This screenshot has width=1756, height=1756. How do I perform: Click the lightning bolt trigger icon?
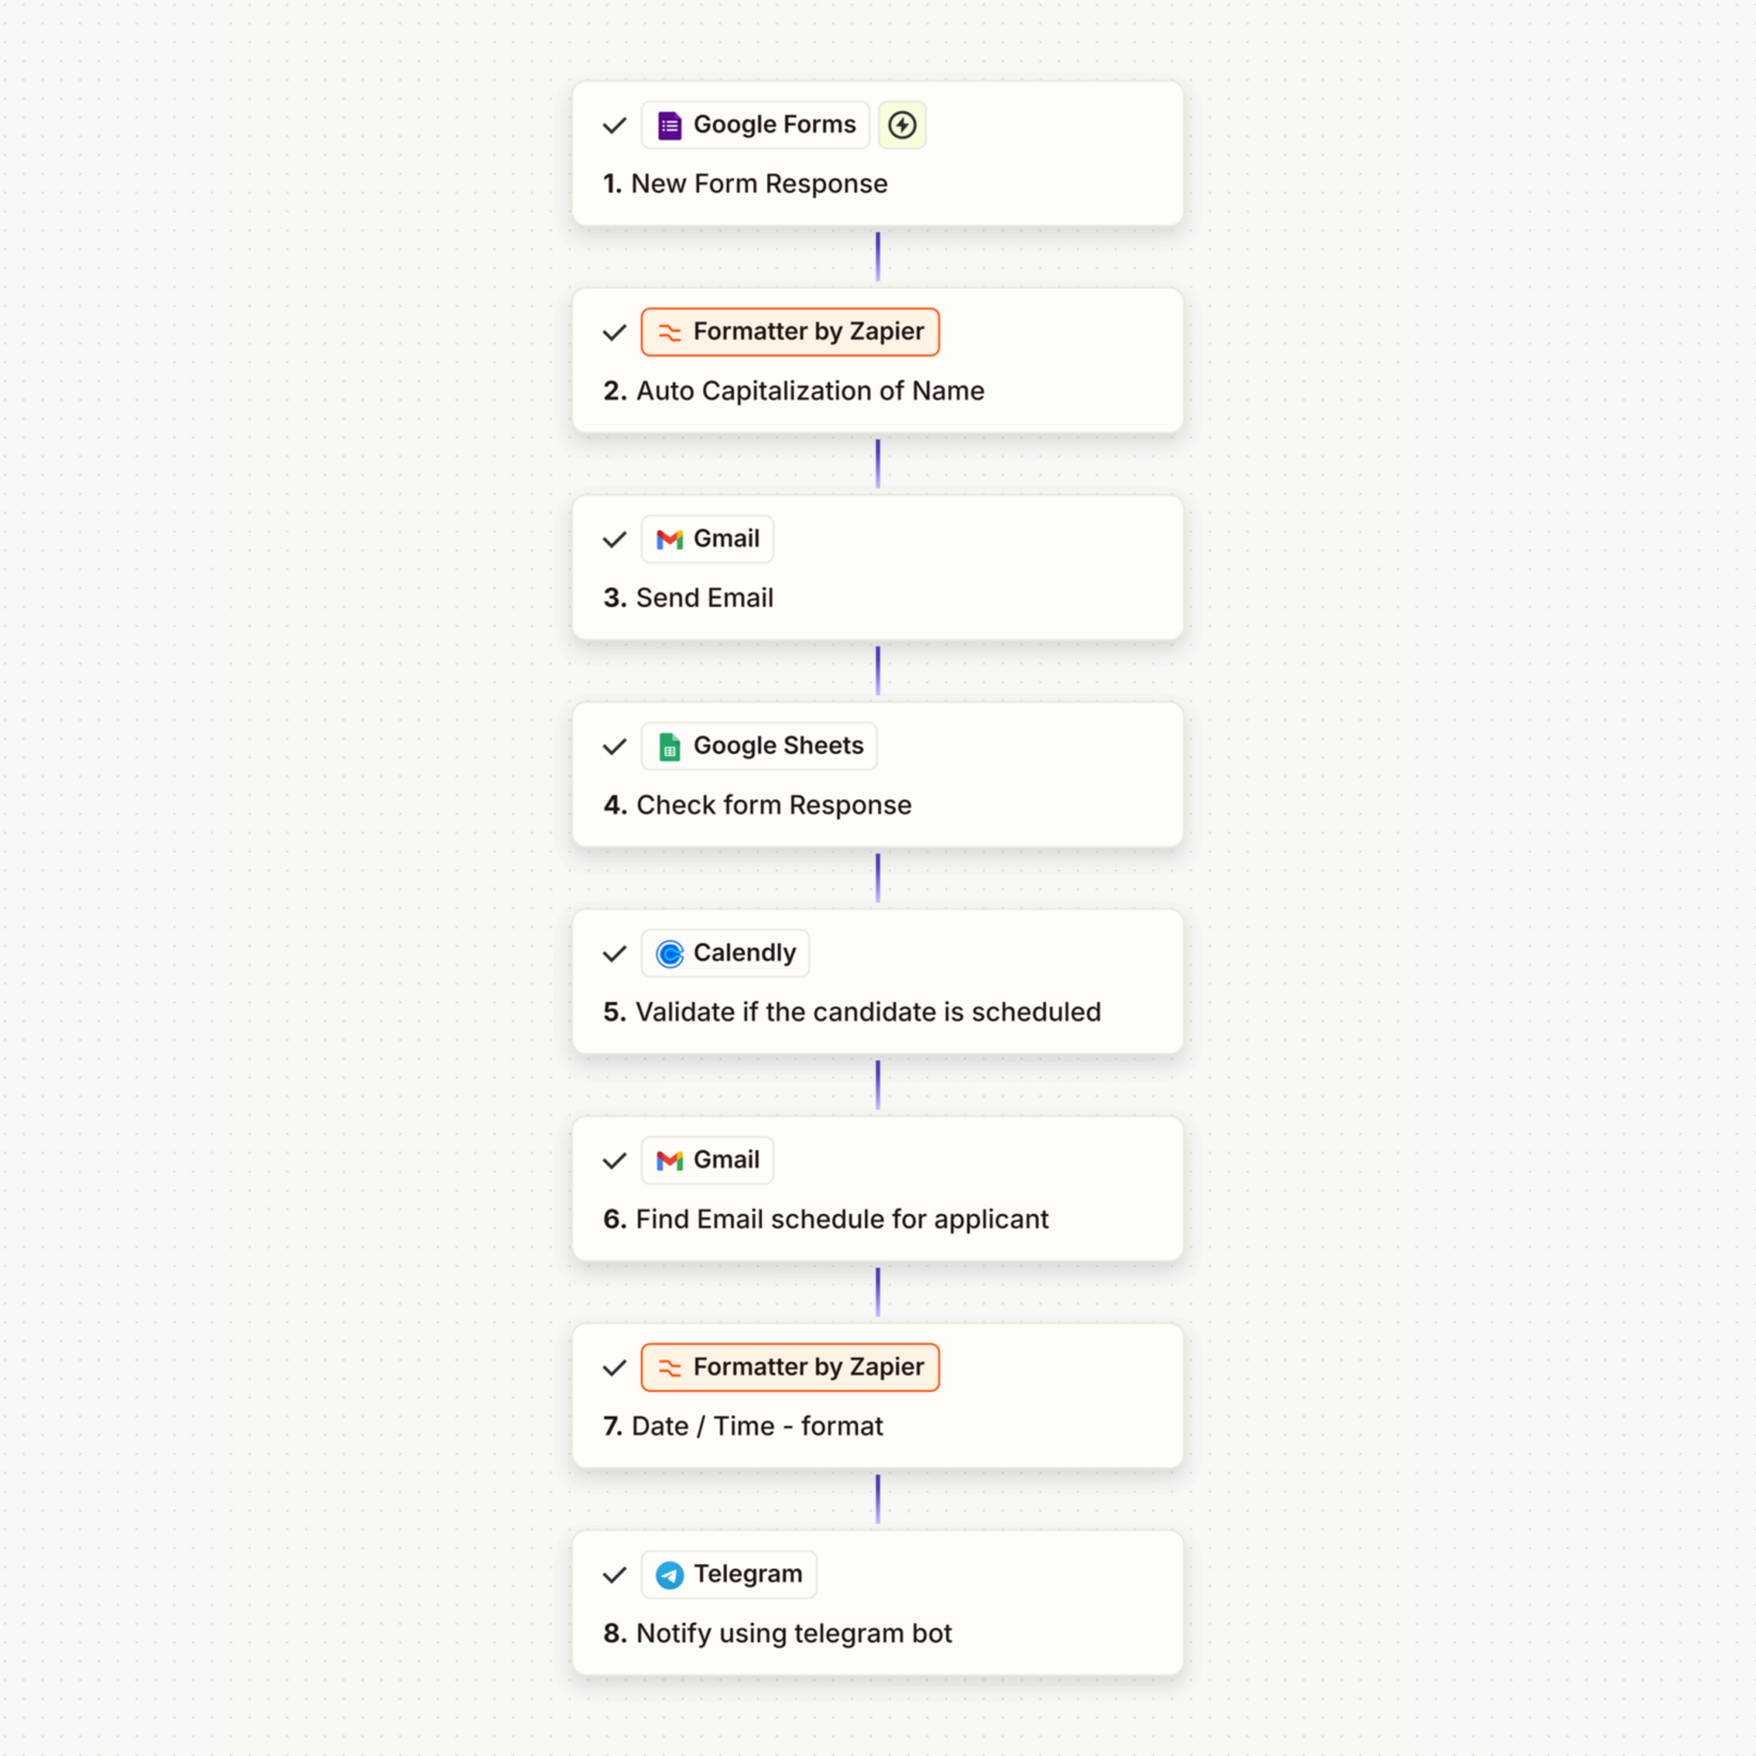(x=901, y=126)
